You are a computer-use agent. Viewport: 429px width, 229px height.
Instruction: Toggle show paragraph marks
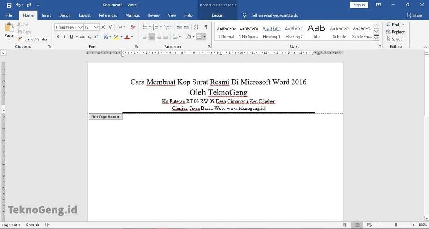(x=206, y=27)
